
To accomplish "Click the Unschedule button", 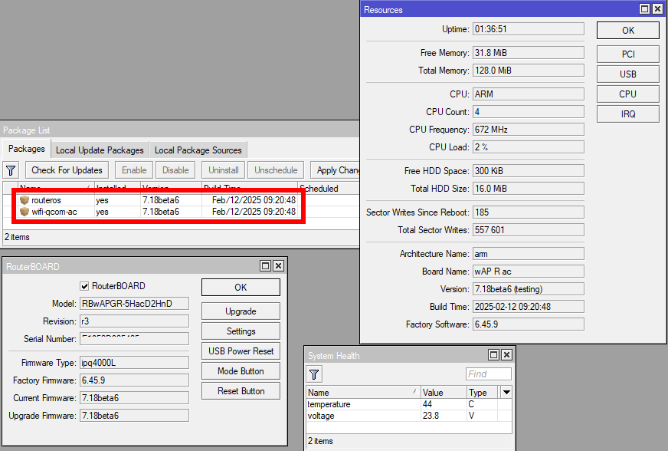I will click(276, 170).
